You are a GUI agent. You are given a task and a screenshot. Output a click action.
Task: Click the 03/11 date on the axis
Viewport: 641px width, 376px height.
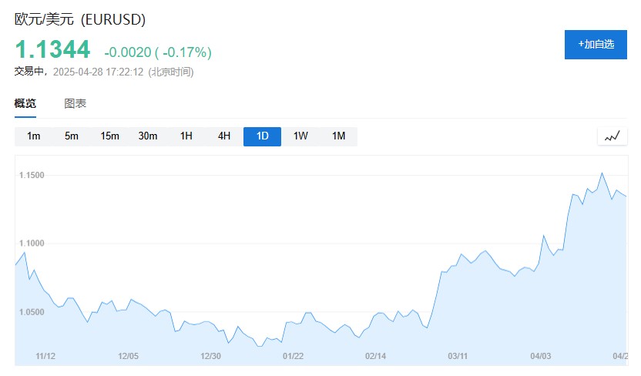point(458,356)
